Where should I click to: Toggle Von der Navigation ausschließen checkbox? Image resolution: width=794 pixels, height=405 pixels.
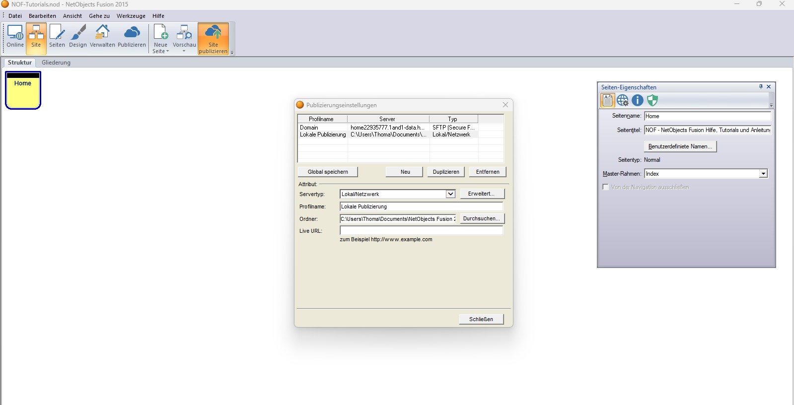pyautogui.click(x=605, y=187)
